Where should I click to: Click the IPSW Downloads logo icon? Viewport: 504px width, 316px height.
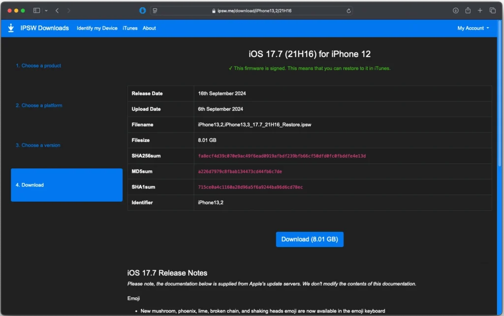[11, 28]
